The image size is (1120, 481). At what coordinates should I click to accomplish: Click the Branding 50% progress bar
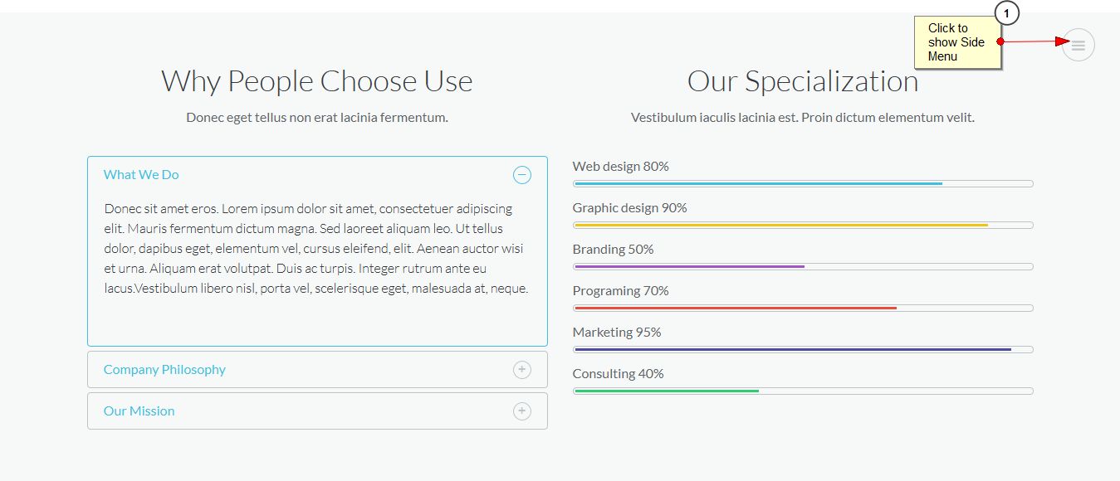pos(803,266)
